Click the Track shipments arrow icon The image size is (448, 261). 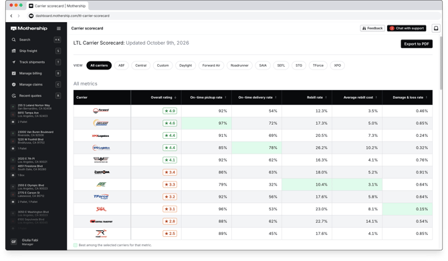coord(13,62)
